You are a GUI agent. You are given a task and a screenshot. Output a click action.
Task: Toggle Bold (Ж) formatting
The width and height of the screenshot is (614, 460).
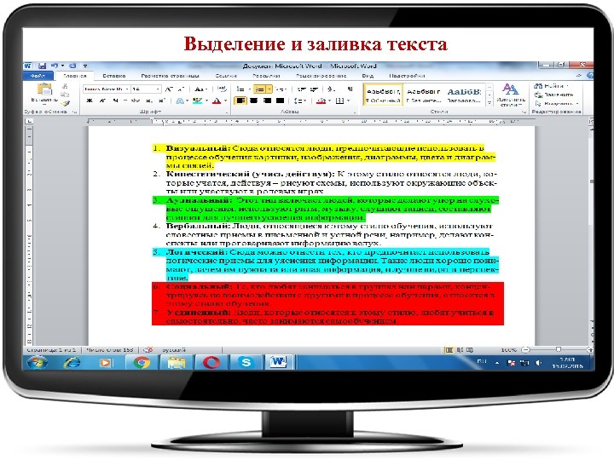coord(90,101)
